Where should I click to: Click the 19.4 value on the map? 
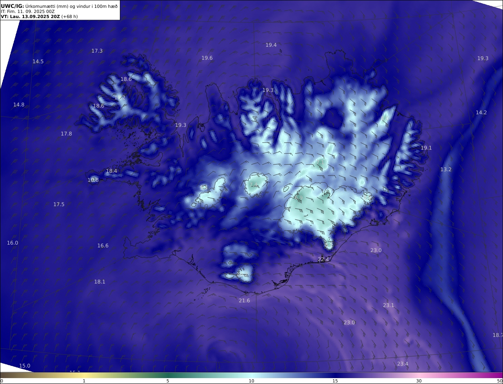[x=271, y=45]
